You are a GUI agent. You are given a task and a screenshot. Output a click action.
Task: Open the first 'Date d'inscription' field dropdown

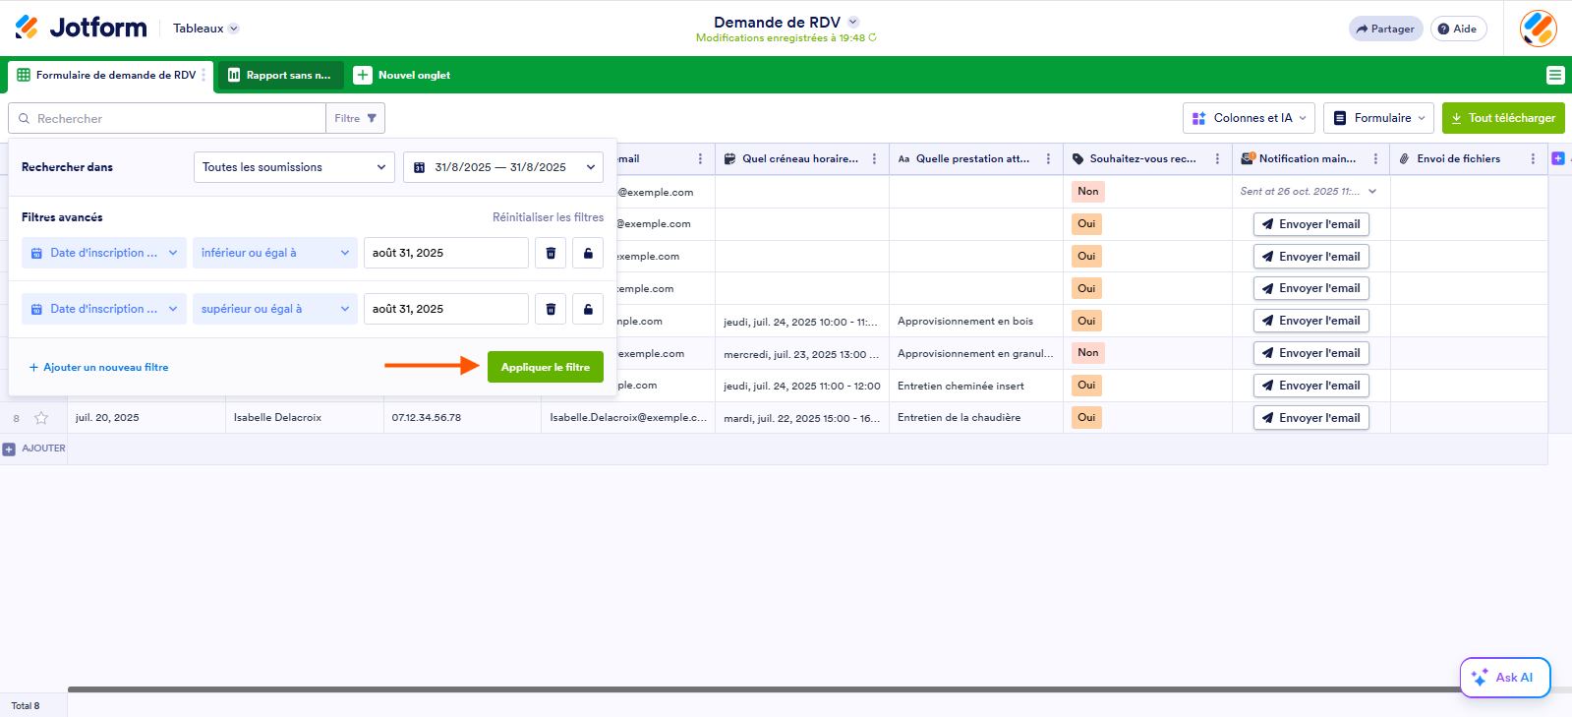[x=104, y=253]
